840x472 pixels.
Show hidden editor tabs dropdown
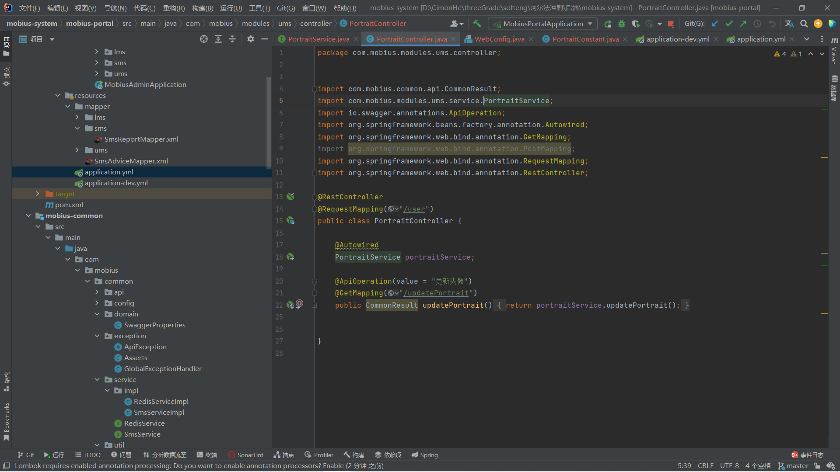coord(806,39)
